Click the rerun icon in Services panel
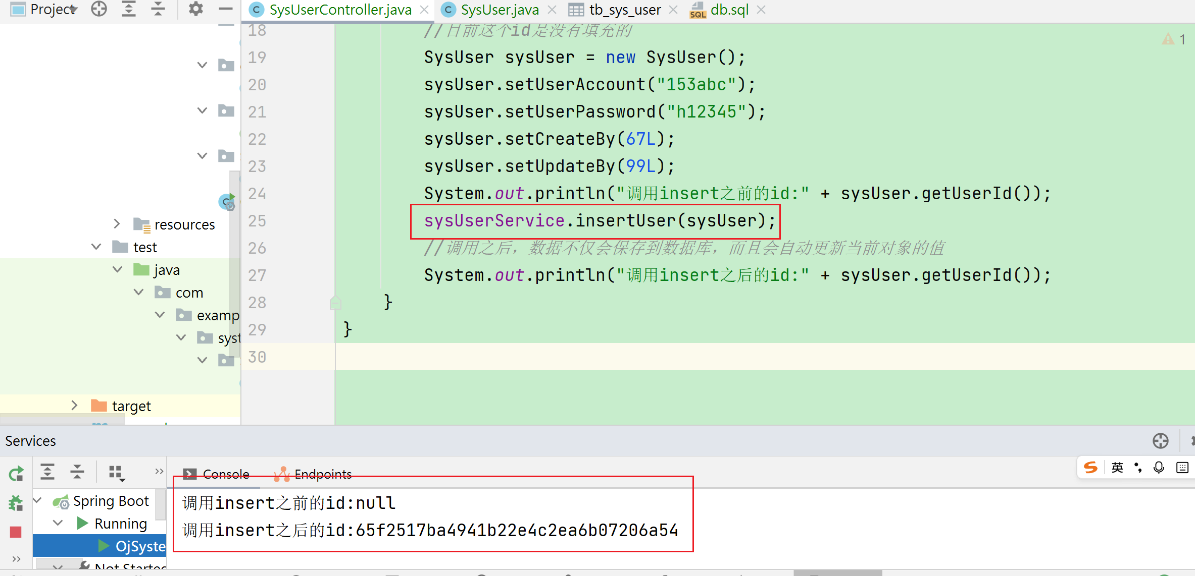Screen dimensions: 1195x576 (x=16, y=474)
